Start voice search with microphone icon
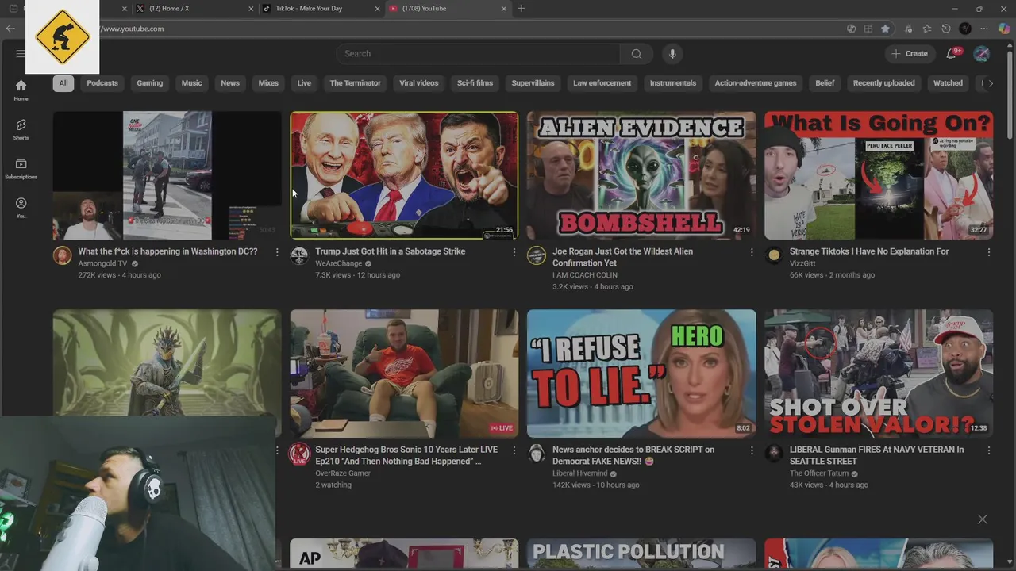Image resolution: width=1016 pixels, height=571 pixels. pos(672,54)
